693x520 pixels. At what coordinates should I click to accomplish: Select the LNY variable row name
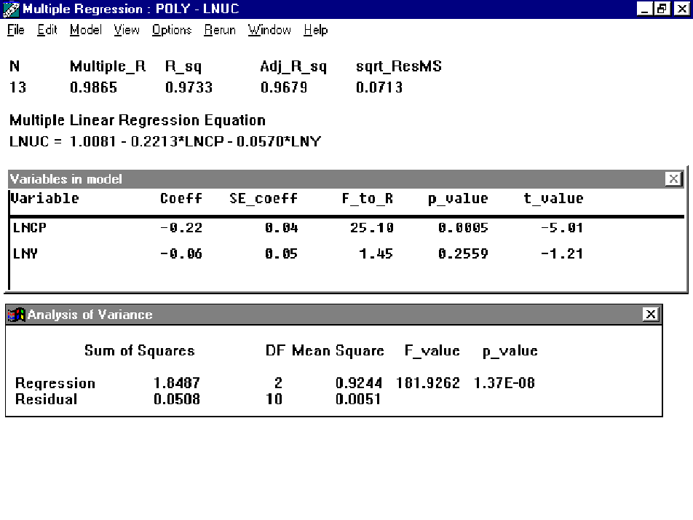pyautogui.click(x=25, y=253)
